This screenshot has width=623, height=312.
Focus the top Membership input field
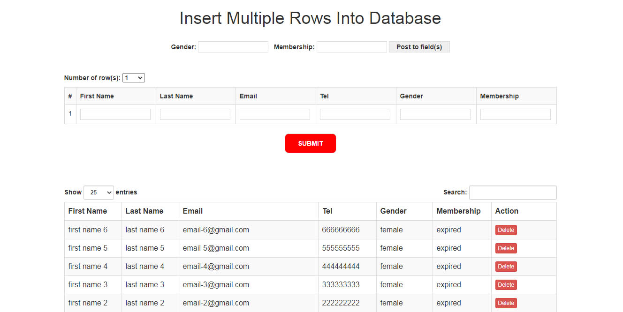(x=352, y=47)
